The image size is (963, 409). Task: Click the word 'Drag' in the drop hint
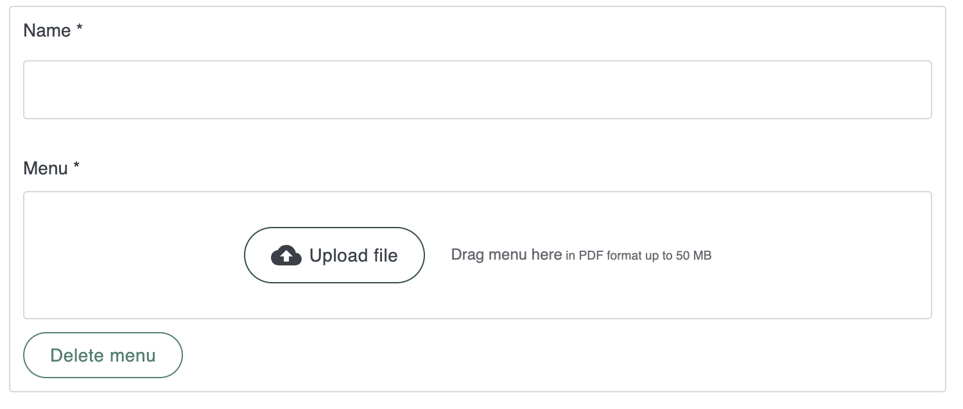point(467,255)
